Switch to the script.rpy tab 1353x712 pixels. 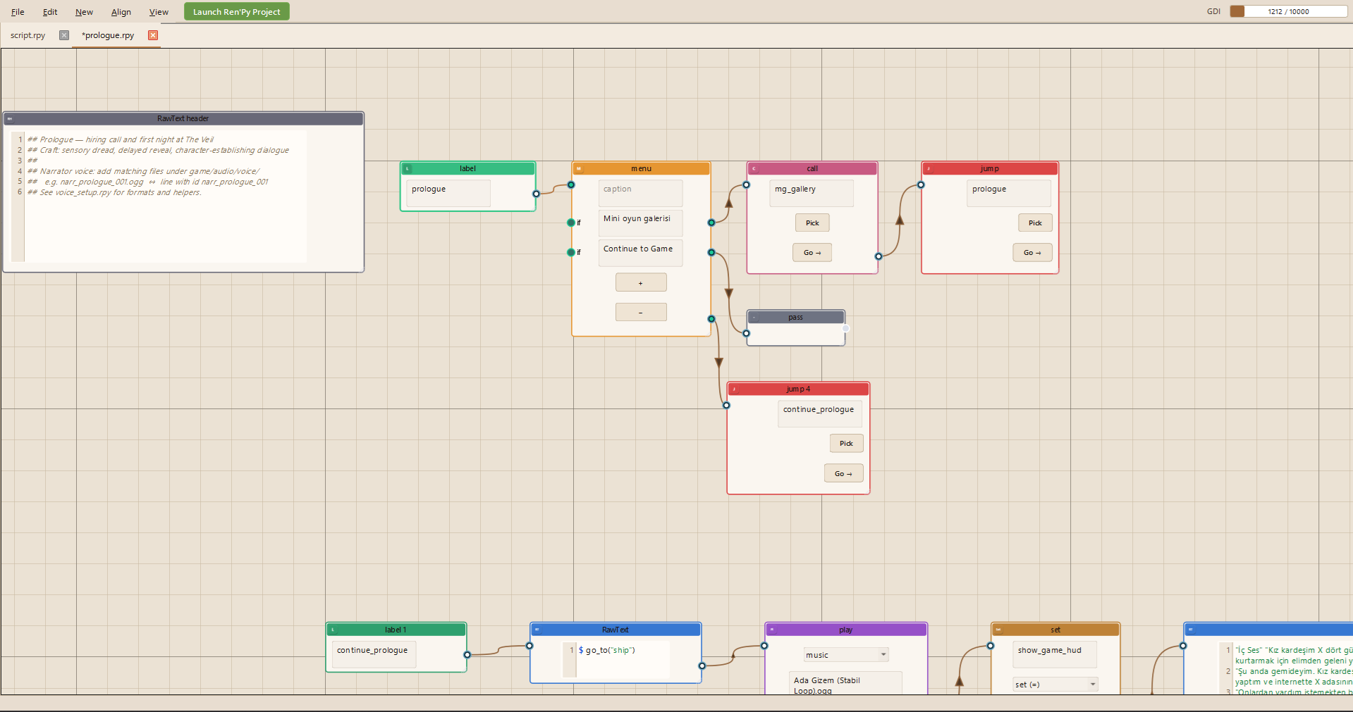coord(28,35)
